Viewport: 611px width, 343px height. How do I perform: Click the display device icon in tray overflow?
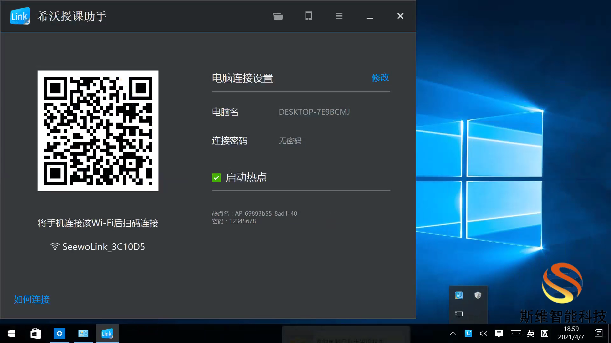click(459, 314)
